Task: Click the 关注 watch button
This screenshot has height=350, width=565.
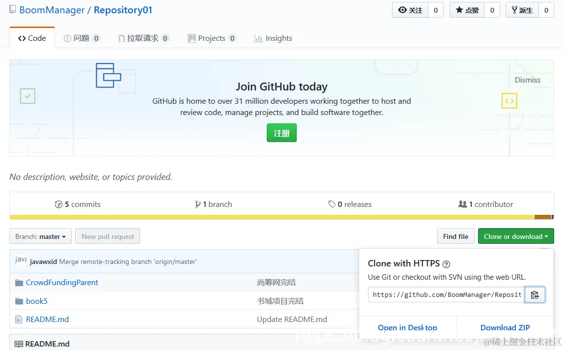Action: 410,10
